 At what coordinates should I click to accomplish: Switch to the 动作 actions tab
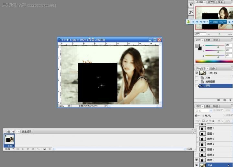pos(213,69)
